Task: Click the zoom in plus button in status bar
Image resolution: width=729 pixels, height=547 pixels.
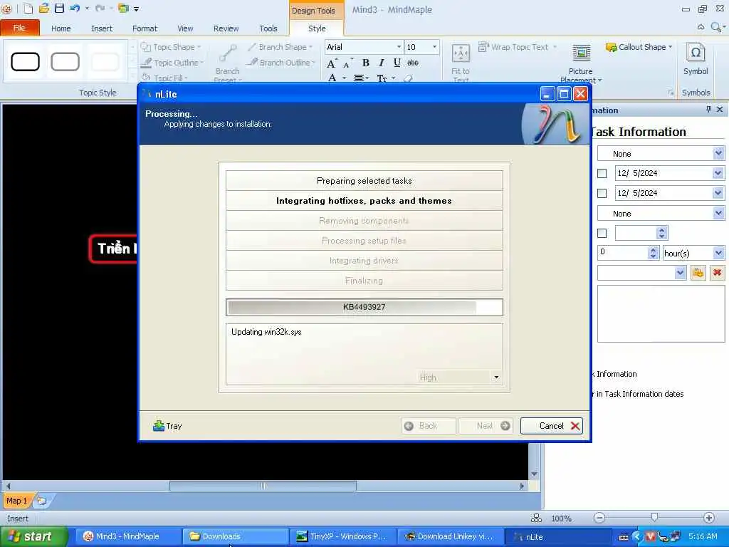Action: [709, 518]
